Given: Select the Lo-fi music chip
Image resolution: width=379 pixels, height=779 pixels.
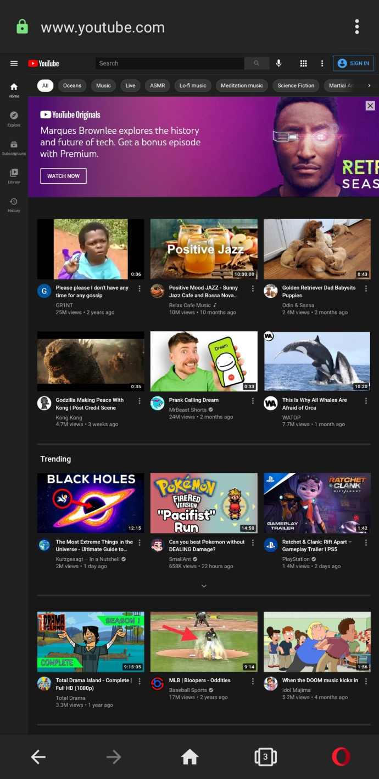Looking at the screenshot, I should click(x=193, y=85).
